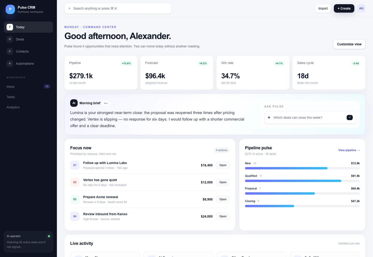This screenshot has width=373, height=257.
Task: Click the New stage progress bar
Action: coord(302,168)
